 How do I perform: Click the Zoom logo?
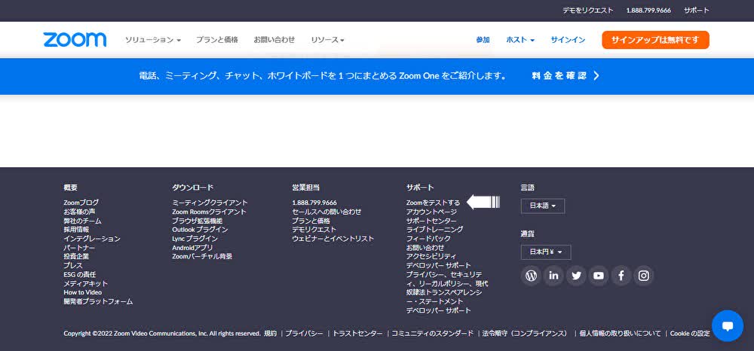[75, 40]
